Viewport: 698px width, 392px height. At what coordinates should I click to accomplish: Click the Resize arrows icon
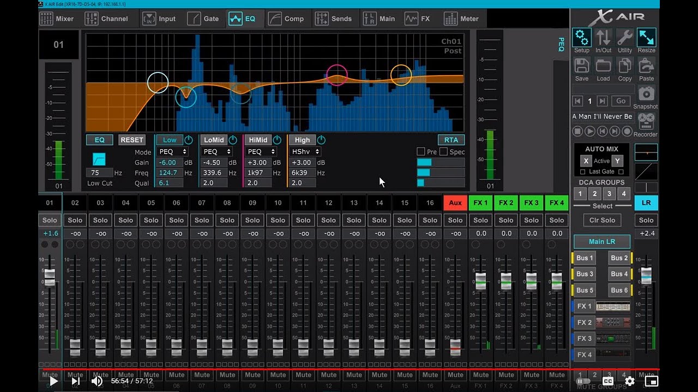pos(646,38)
